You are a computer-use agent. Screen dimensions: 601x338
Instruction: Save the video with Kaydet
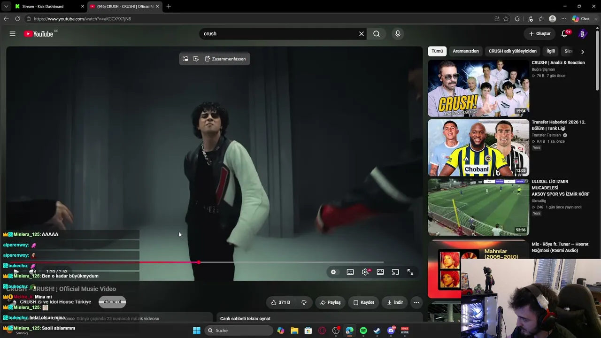click(363, 303)
